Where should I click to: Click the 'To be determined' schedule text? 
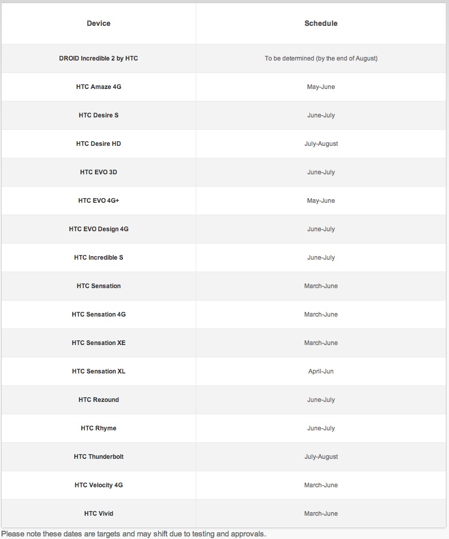coord(321,58)
